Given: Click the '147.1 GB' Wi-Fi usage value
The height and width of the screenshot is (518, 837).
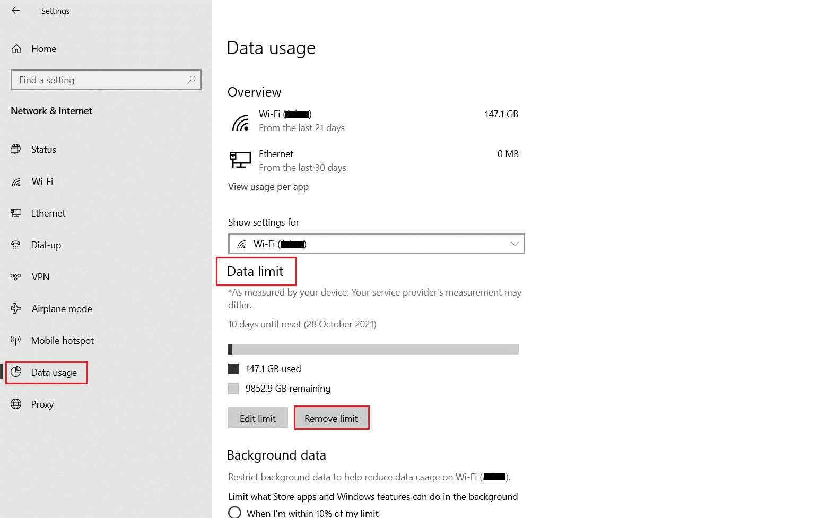Looking at the screenshot, I should [x=501, y=114].
